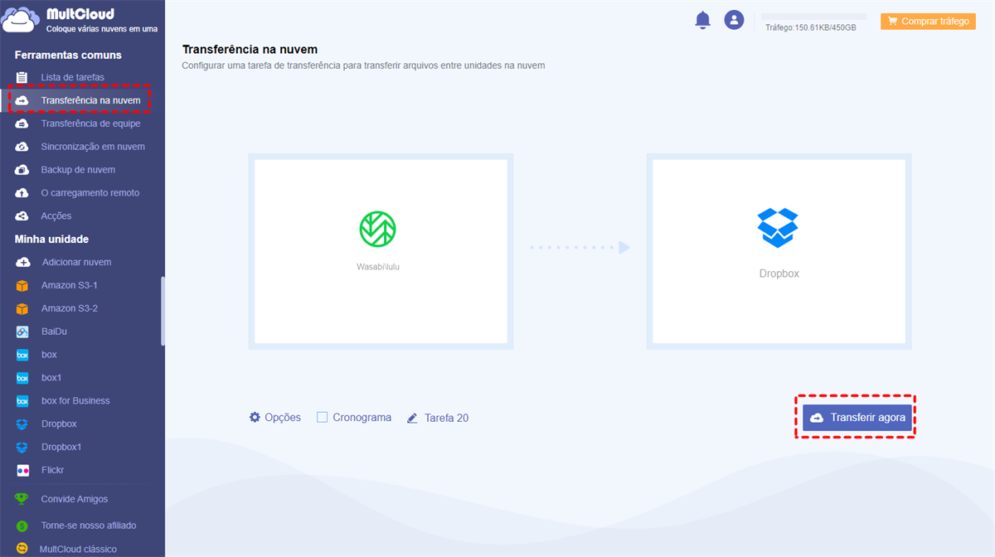Select Amazon S3-2 drive label
Viewport: 995px width, 557px height.
coord(70,308)
